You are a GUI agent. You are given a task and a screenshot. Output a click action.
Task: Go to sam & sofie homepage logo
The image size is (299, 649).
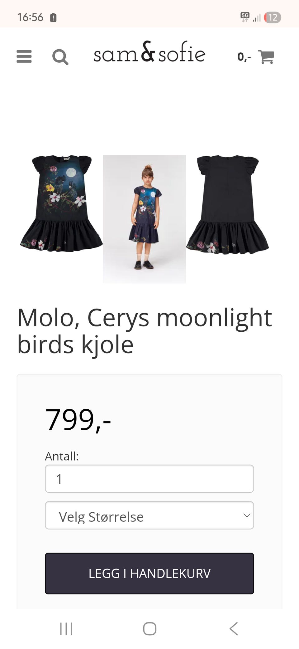click(149, 52)
